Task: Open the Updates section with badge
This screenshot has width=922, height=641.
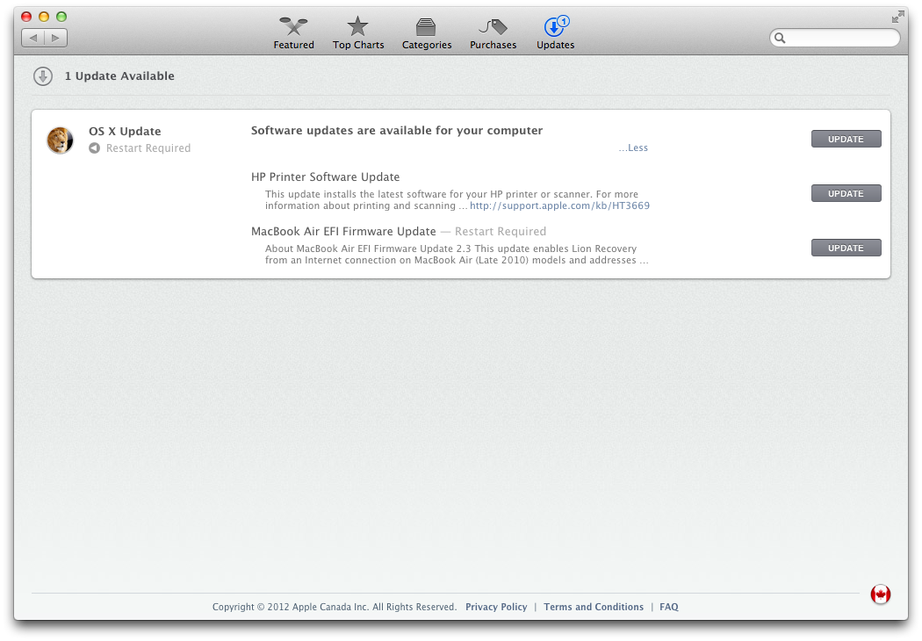Action: pyautogui.click(x=555, y=33)
